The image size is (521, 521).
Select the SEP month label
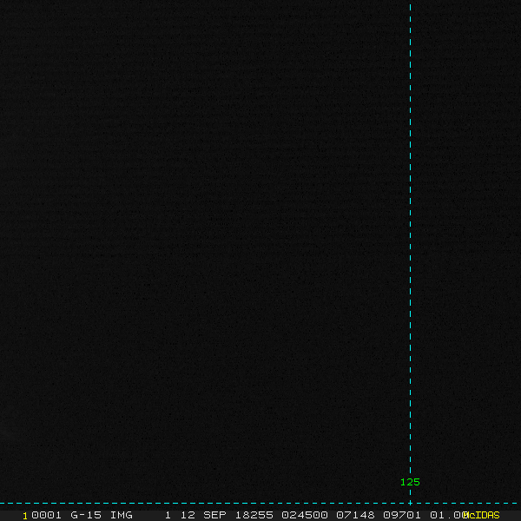click(x=215, y=515)
